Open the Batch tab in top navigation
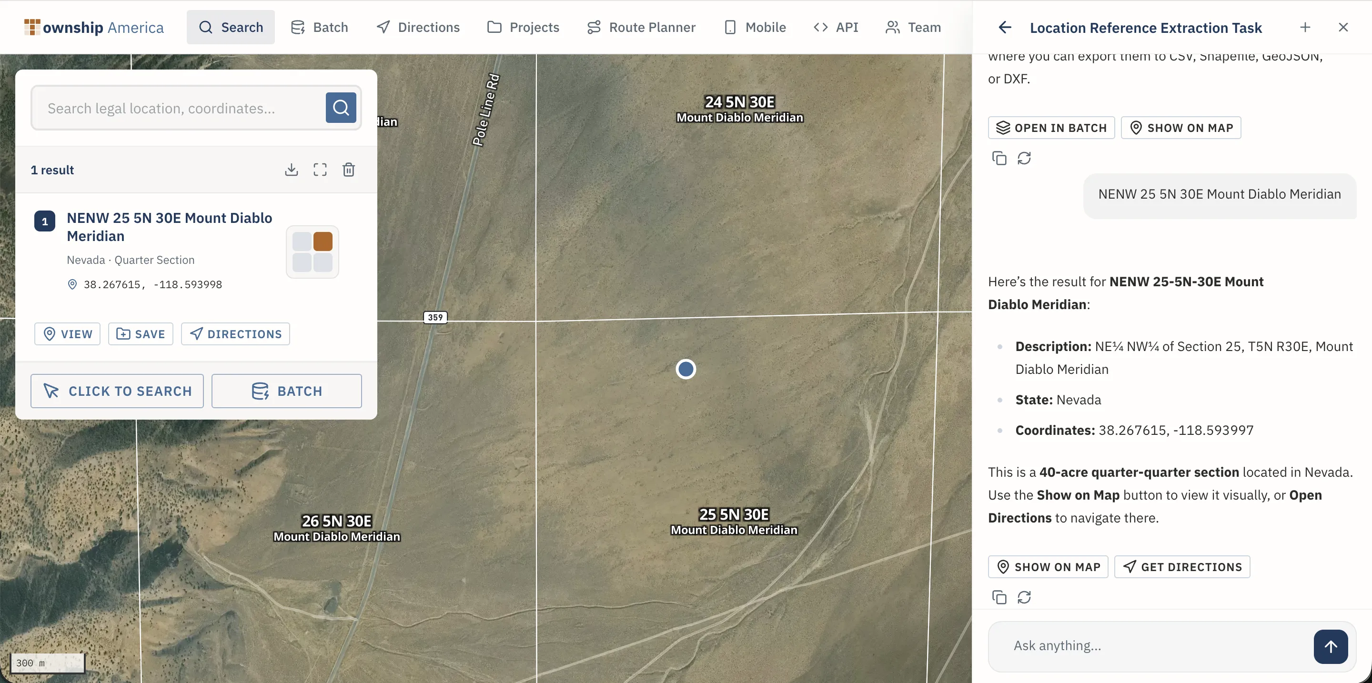The image size is (1372, 683). (x=320, y=28)
